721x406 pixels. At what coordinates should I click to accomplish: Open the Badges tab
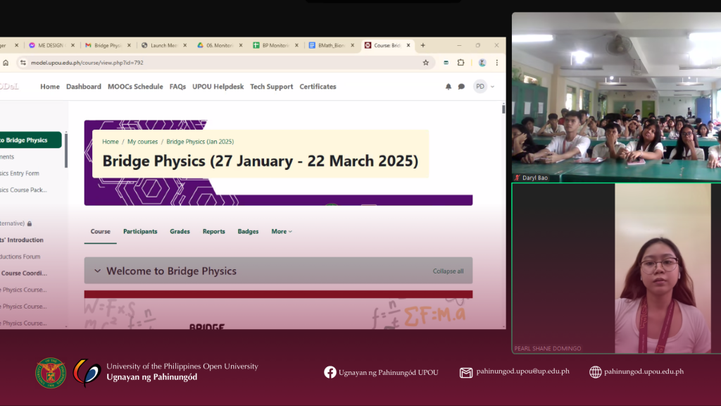tap(248, 231)
